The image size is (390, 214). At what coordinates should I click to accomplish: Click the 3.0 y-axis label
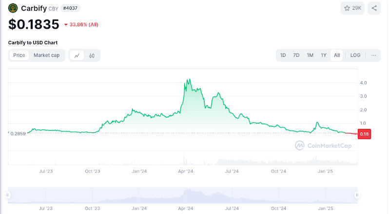pyautogui.click(x=363, y=96)
